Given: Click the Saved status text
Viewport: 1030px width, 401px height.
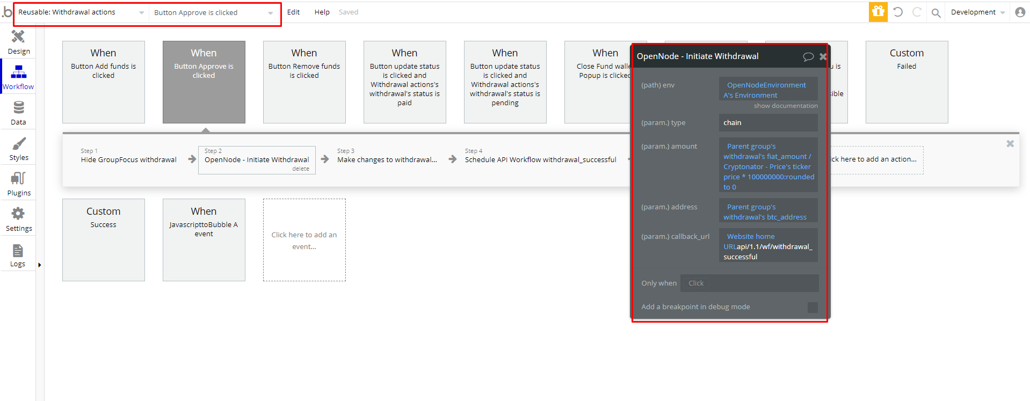Looking at the screenshot, I should pos(349,12).
